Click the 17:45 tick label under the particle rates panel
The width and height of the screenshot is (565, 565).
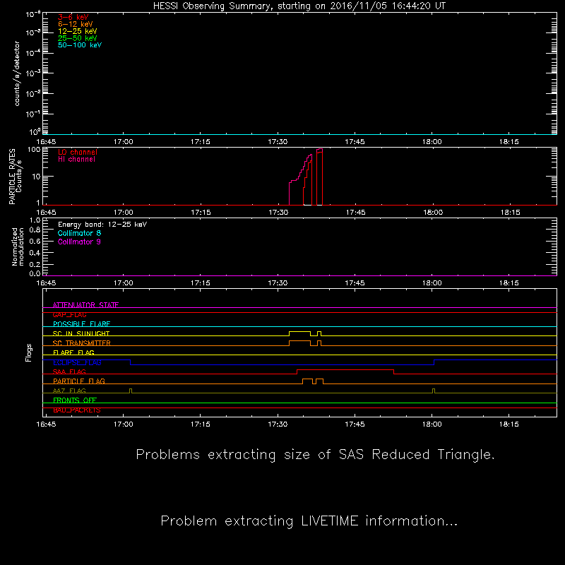pyautogui.click(x=356, y=213)
